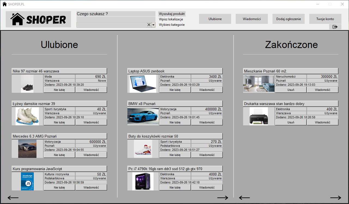Open Twoje konto
The height and width of the screenshot is (204, 349).
point(325,19)
